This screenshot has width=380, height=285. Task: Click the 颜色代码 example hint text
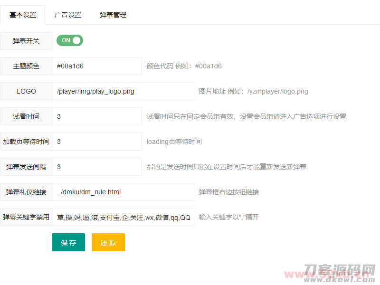coord(184,66)
